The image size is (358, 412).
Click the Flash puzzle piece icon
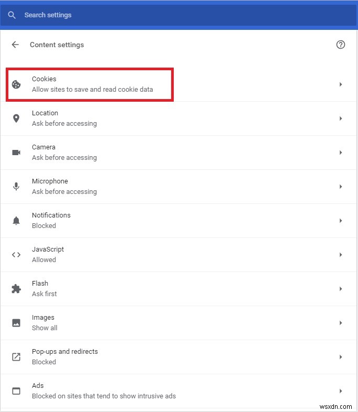(16, 289)
